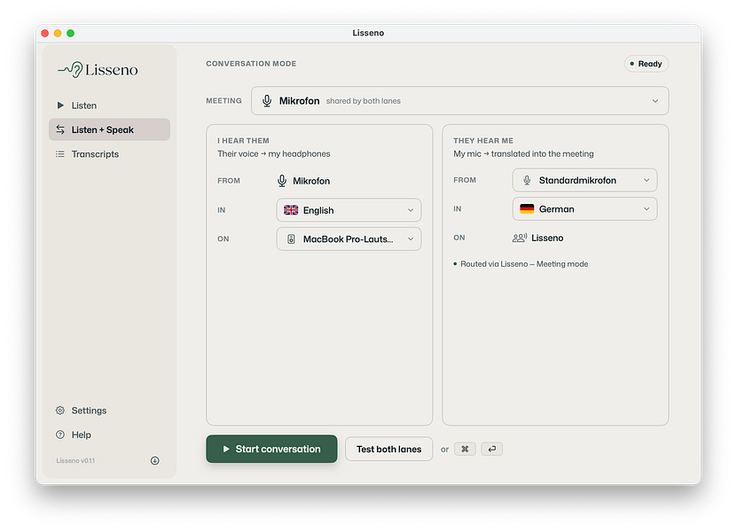Expand the English language dropdown
The width and height of the screenshot is (737, 532).
tap(349, 210)
